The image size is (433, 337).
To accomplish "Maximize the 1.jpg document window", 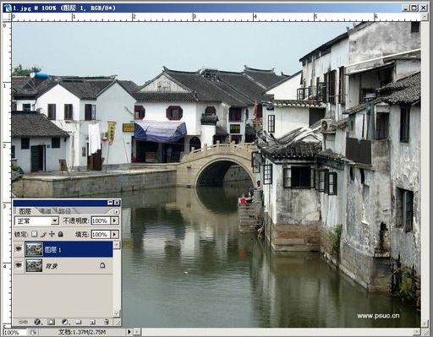I will [x=414, y=8].
